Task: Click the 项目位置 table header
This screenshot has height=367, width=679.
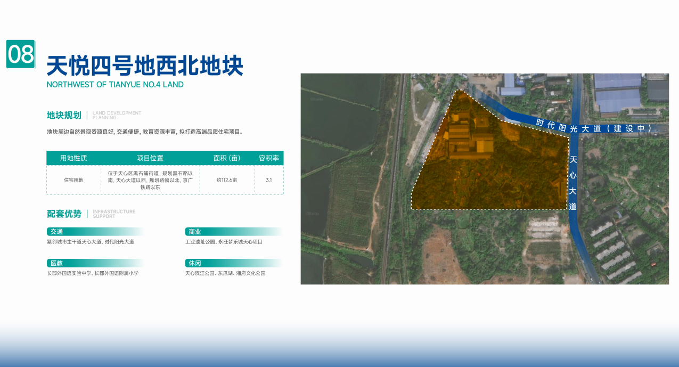Action: (x=150, y=158)
